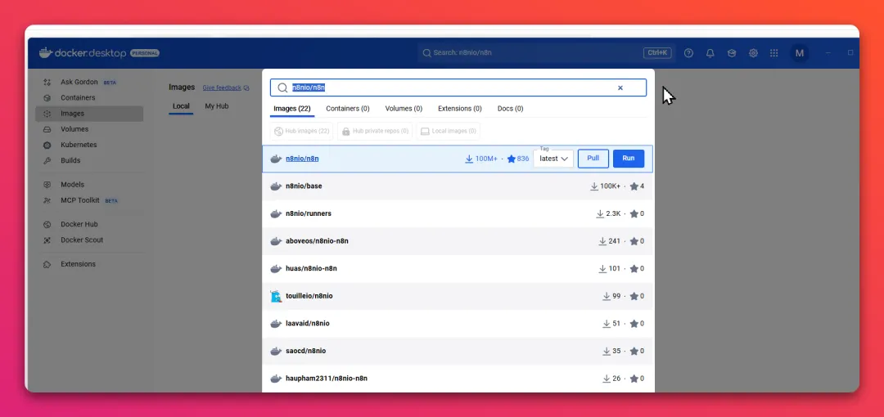
Task: Switch to the Volumes (0) tab
Action: (x=404, y=109)
